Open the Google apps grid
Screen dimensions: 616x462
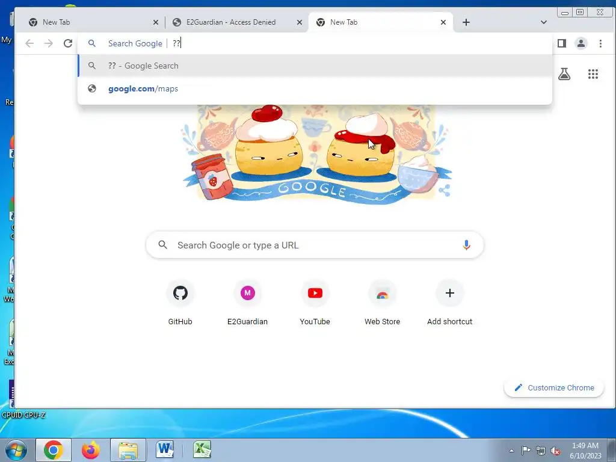593,74
